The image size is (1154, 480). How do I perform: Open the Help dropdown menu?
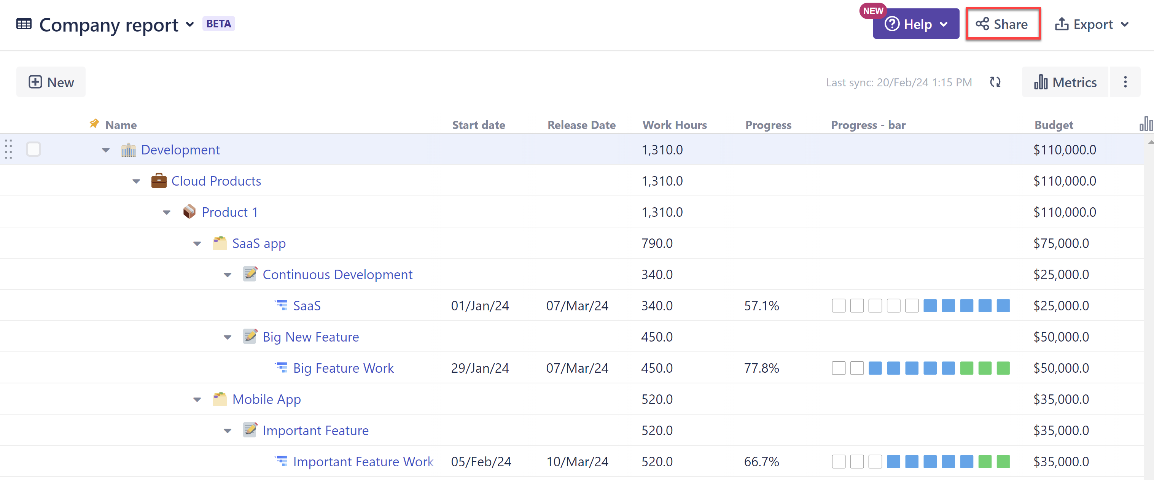coord(916,24)
